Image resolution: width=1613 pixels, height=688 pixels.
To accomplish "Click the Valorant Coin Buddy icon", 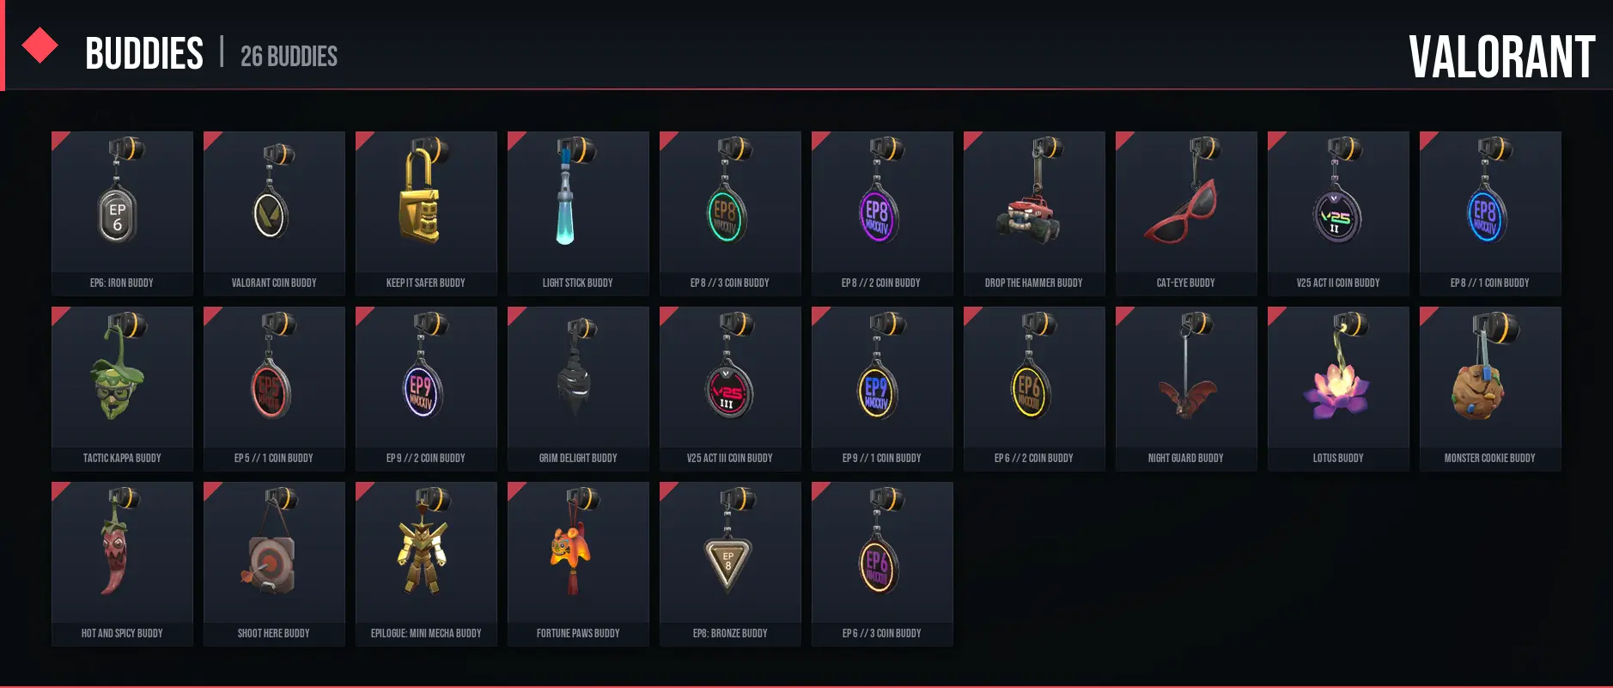I will 274,213.
